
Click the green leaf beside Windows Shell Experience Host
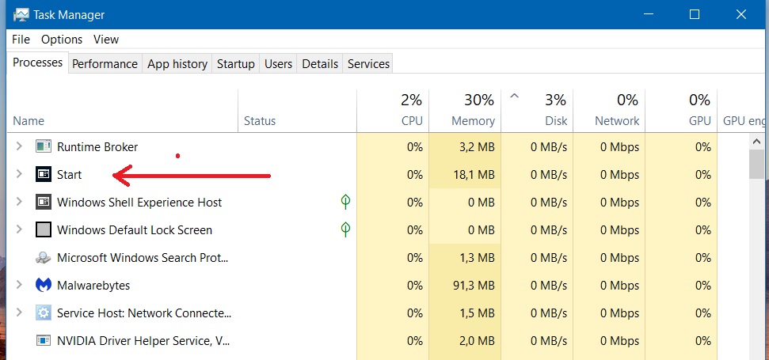coord(345,201)
